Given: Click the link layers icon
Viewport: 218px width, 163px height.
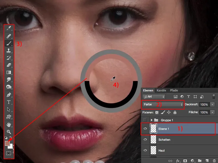Looking at the screenshot, I should (170, 161).
